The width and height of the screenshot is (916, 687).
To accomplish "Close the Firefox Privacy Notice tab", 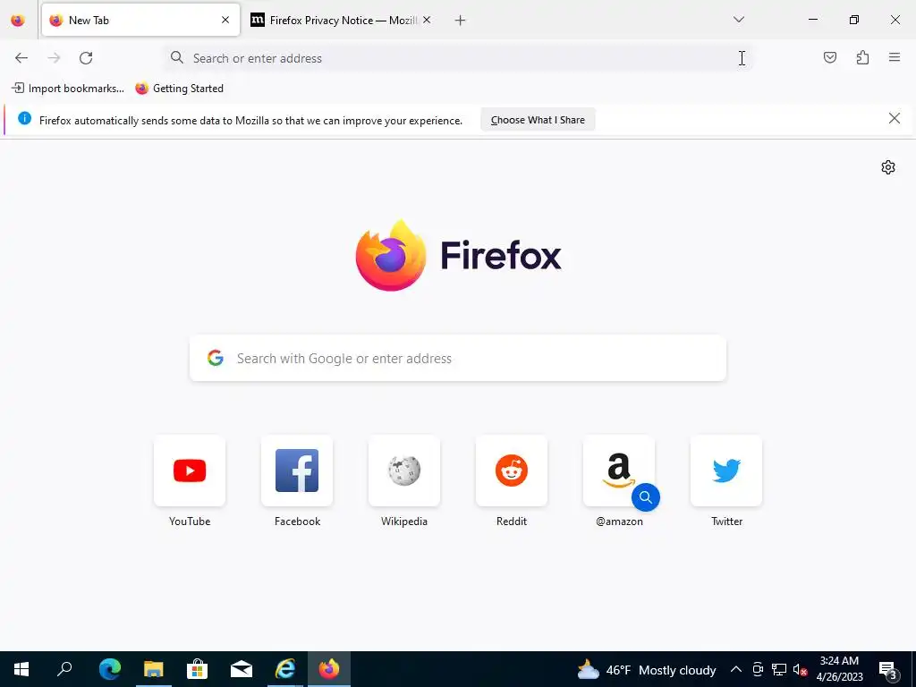I will 427,20.
